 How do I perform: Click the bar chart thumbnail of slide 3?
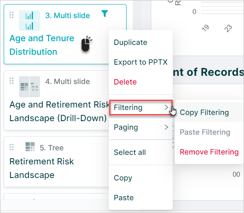click(x=29, y=21)
